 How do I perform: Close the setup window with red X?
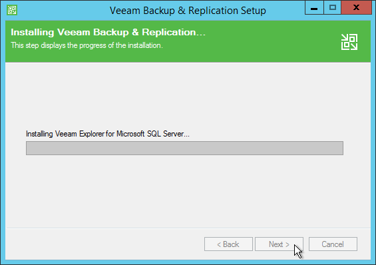pos(356,8)
